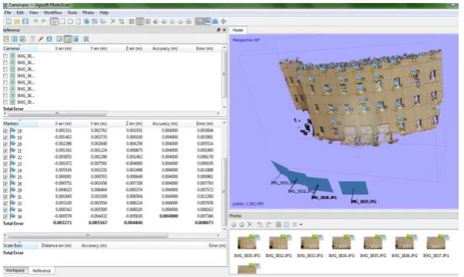Viewport: 464px width, 277px height.
Task: Uncheck marker 19 checkbox
Action: [x=5, y=138]
